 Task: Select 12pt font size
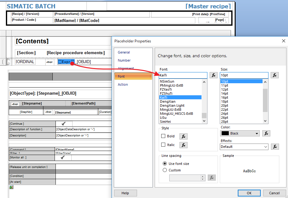(x=241, y=89)
